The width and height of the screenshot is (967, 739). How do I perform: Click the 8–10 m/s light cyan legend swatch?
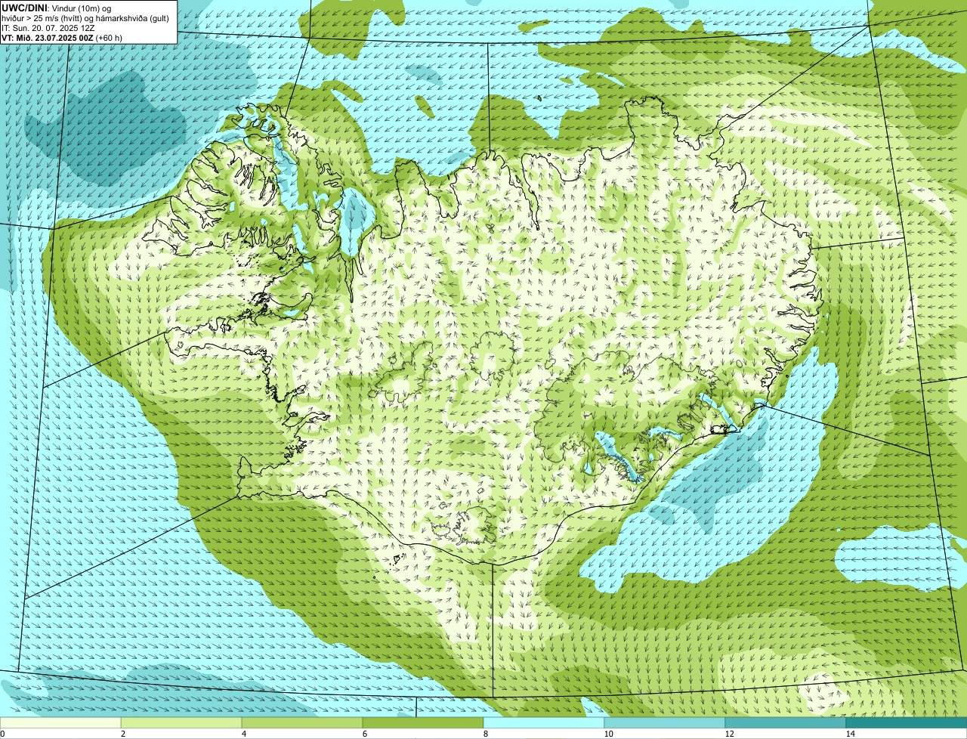(x=544, y=722)
